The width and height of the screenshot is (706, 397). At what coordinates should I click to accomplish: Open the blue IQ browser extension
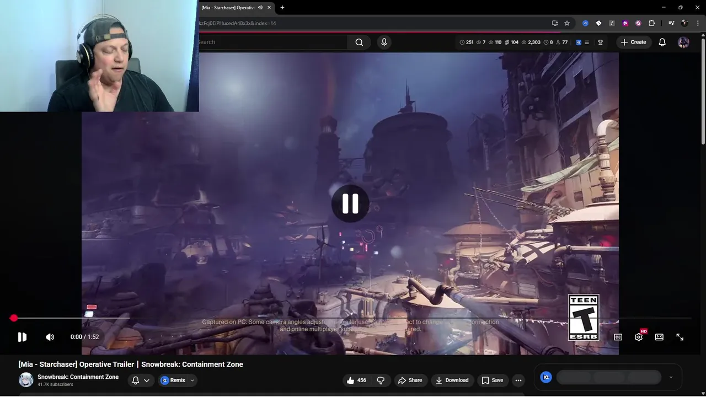585,23
